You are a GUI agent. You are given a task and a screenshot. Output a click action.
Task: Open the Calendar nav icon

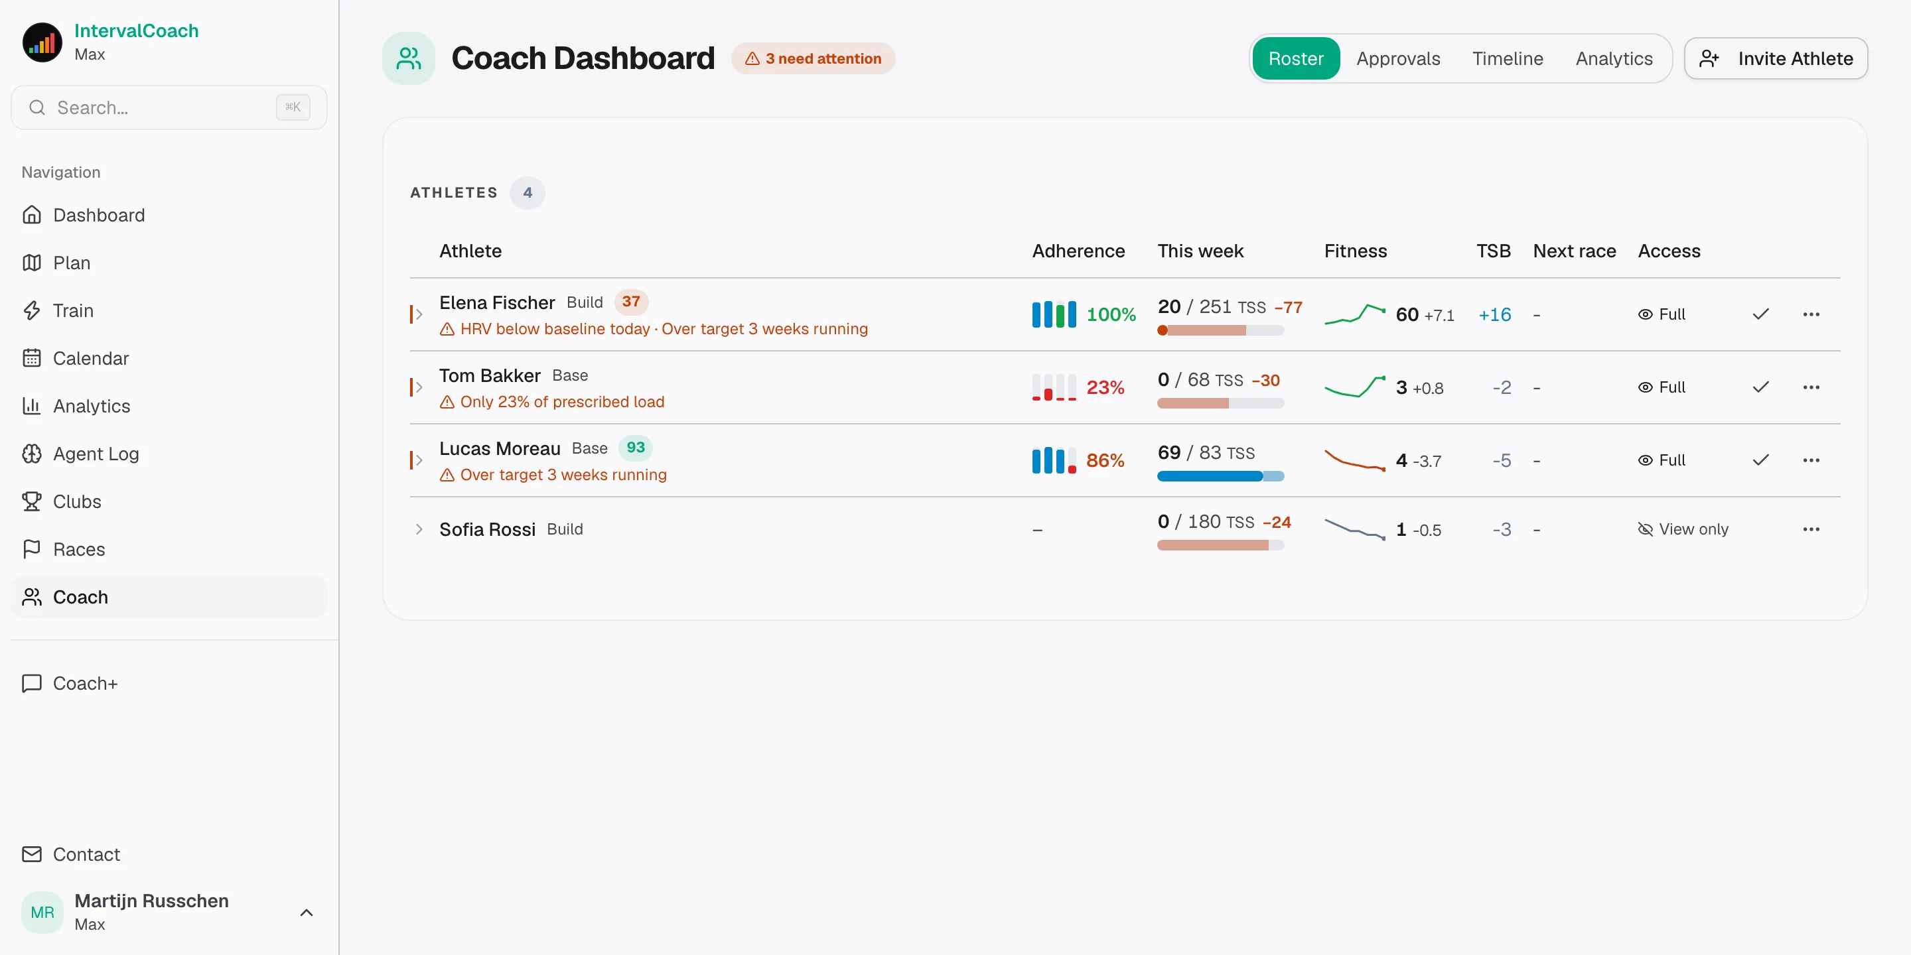[31, 358]
